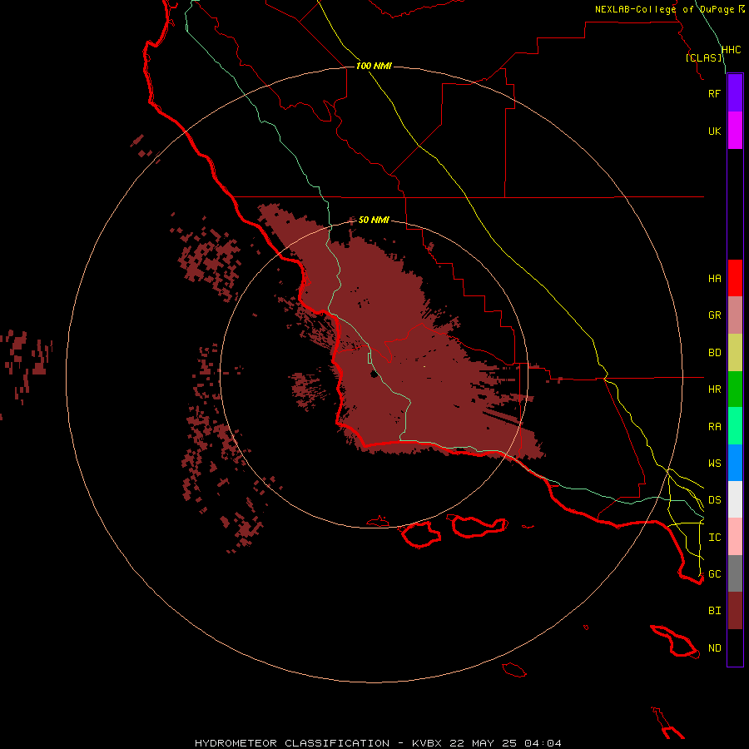Click the UK magenta legend swatch
Viewport: 749px width, 749px height.
tap(735, 131)
